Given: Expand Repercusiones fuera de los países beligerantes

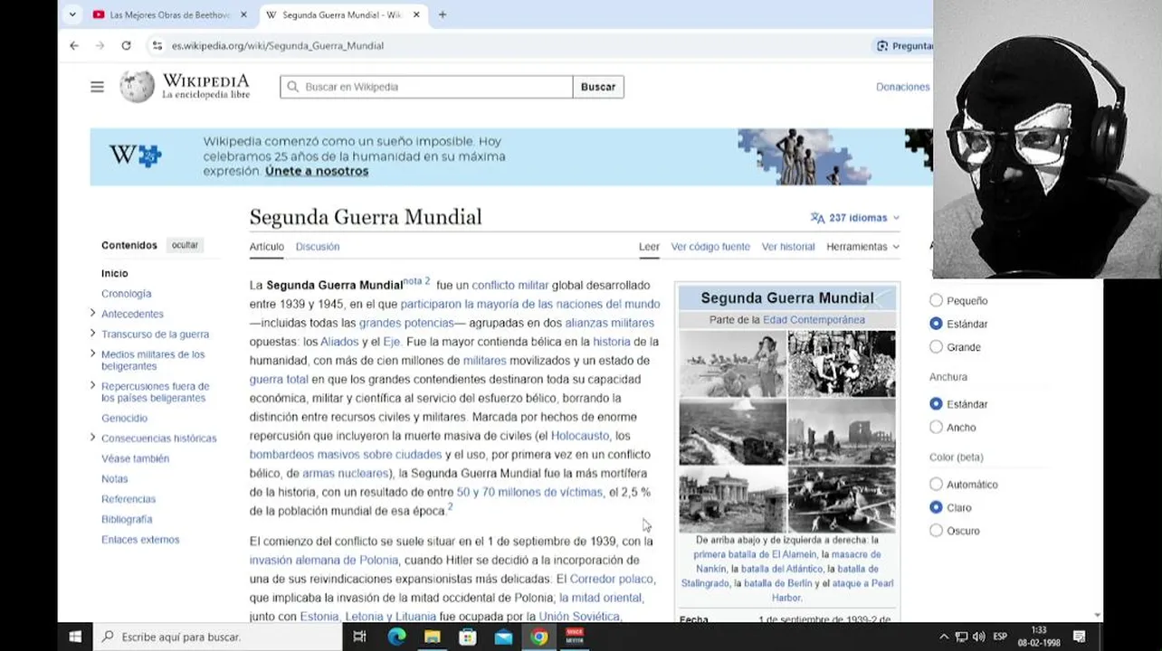Looking at the screenshot, I should tap(92, 385).
